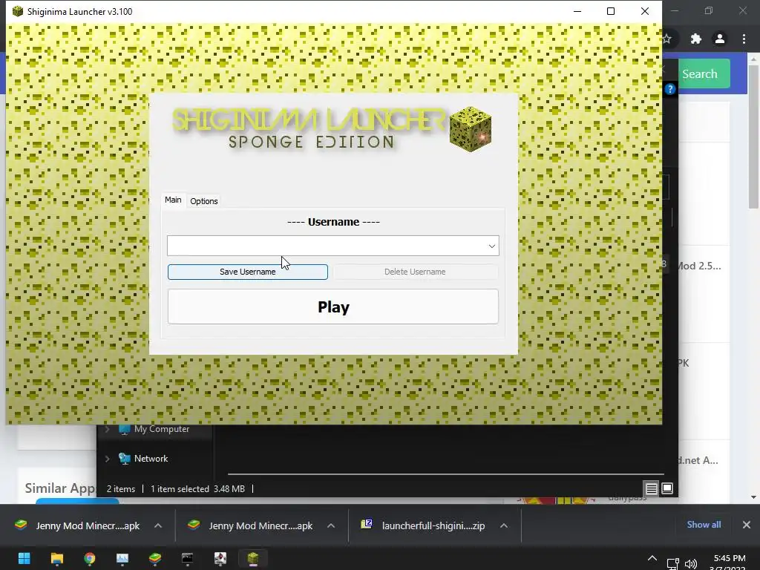Select Network in File Explorer sidebar
The height and width of the screenshot is (570, 760).
point(151,459)
